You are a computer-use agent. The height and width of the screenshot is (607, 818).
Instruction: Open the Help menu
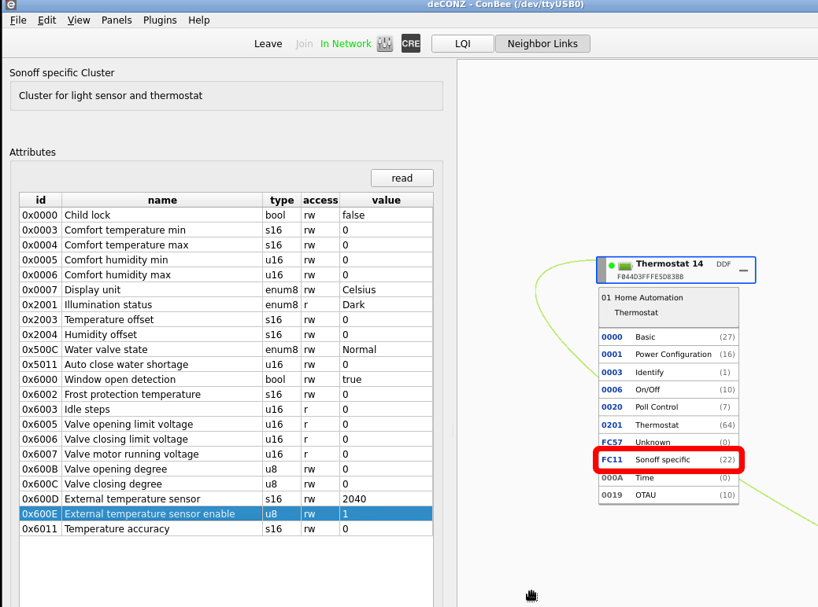[x=198, y=20]
